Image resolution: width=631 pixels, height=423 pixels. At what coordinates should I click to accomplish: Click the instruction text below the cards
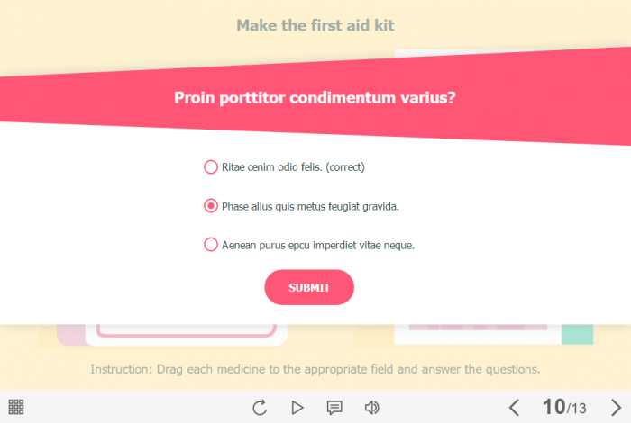pyautogui.click(x=315, y=369)
